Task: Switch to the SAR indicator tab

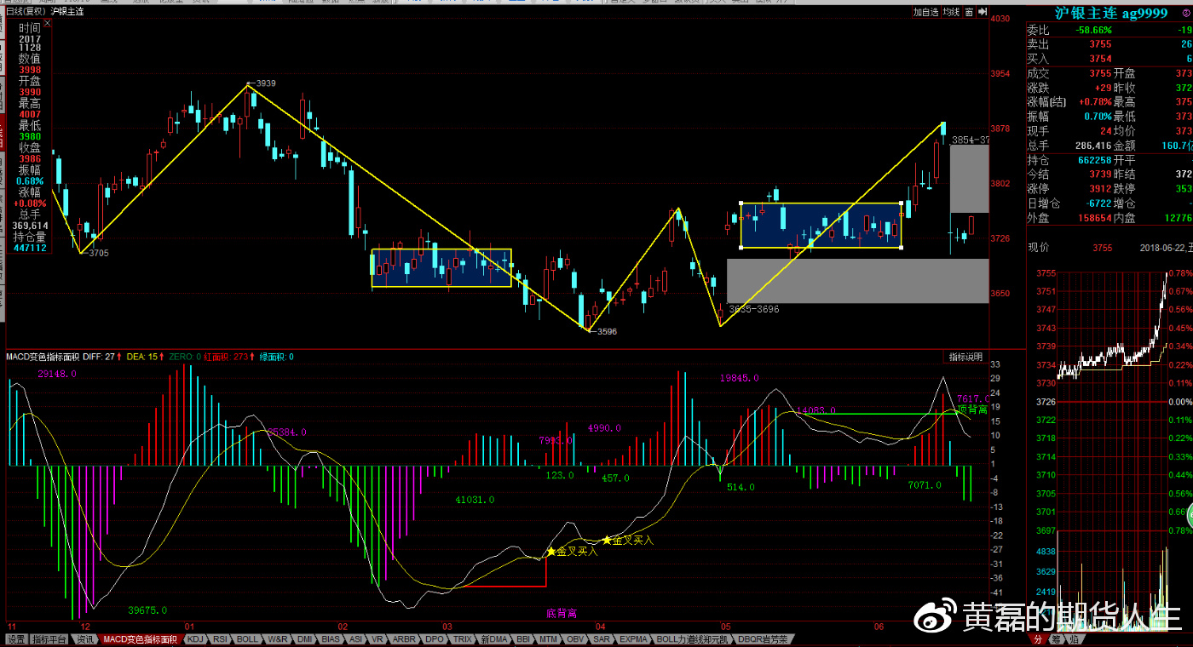Action: pos(602,638)
